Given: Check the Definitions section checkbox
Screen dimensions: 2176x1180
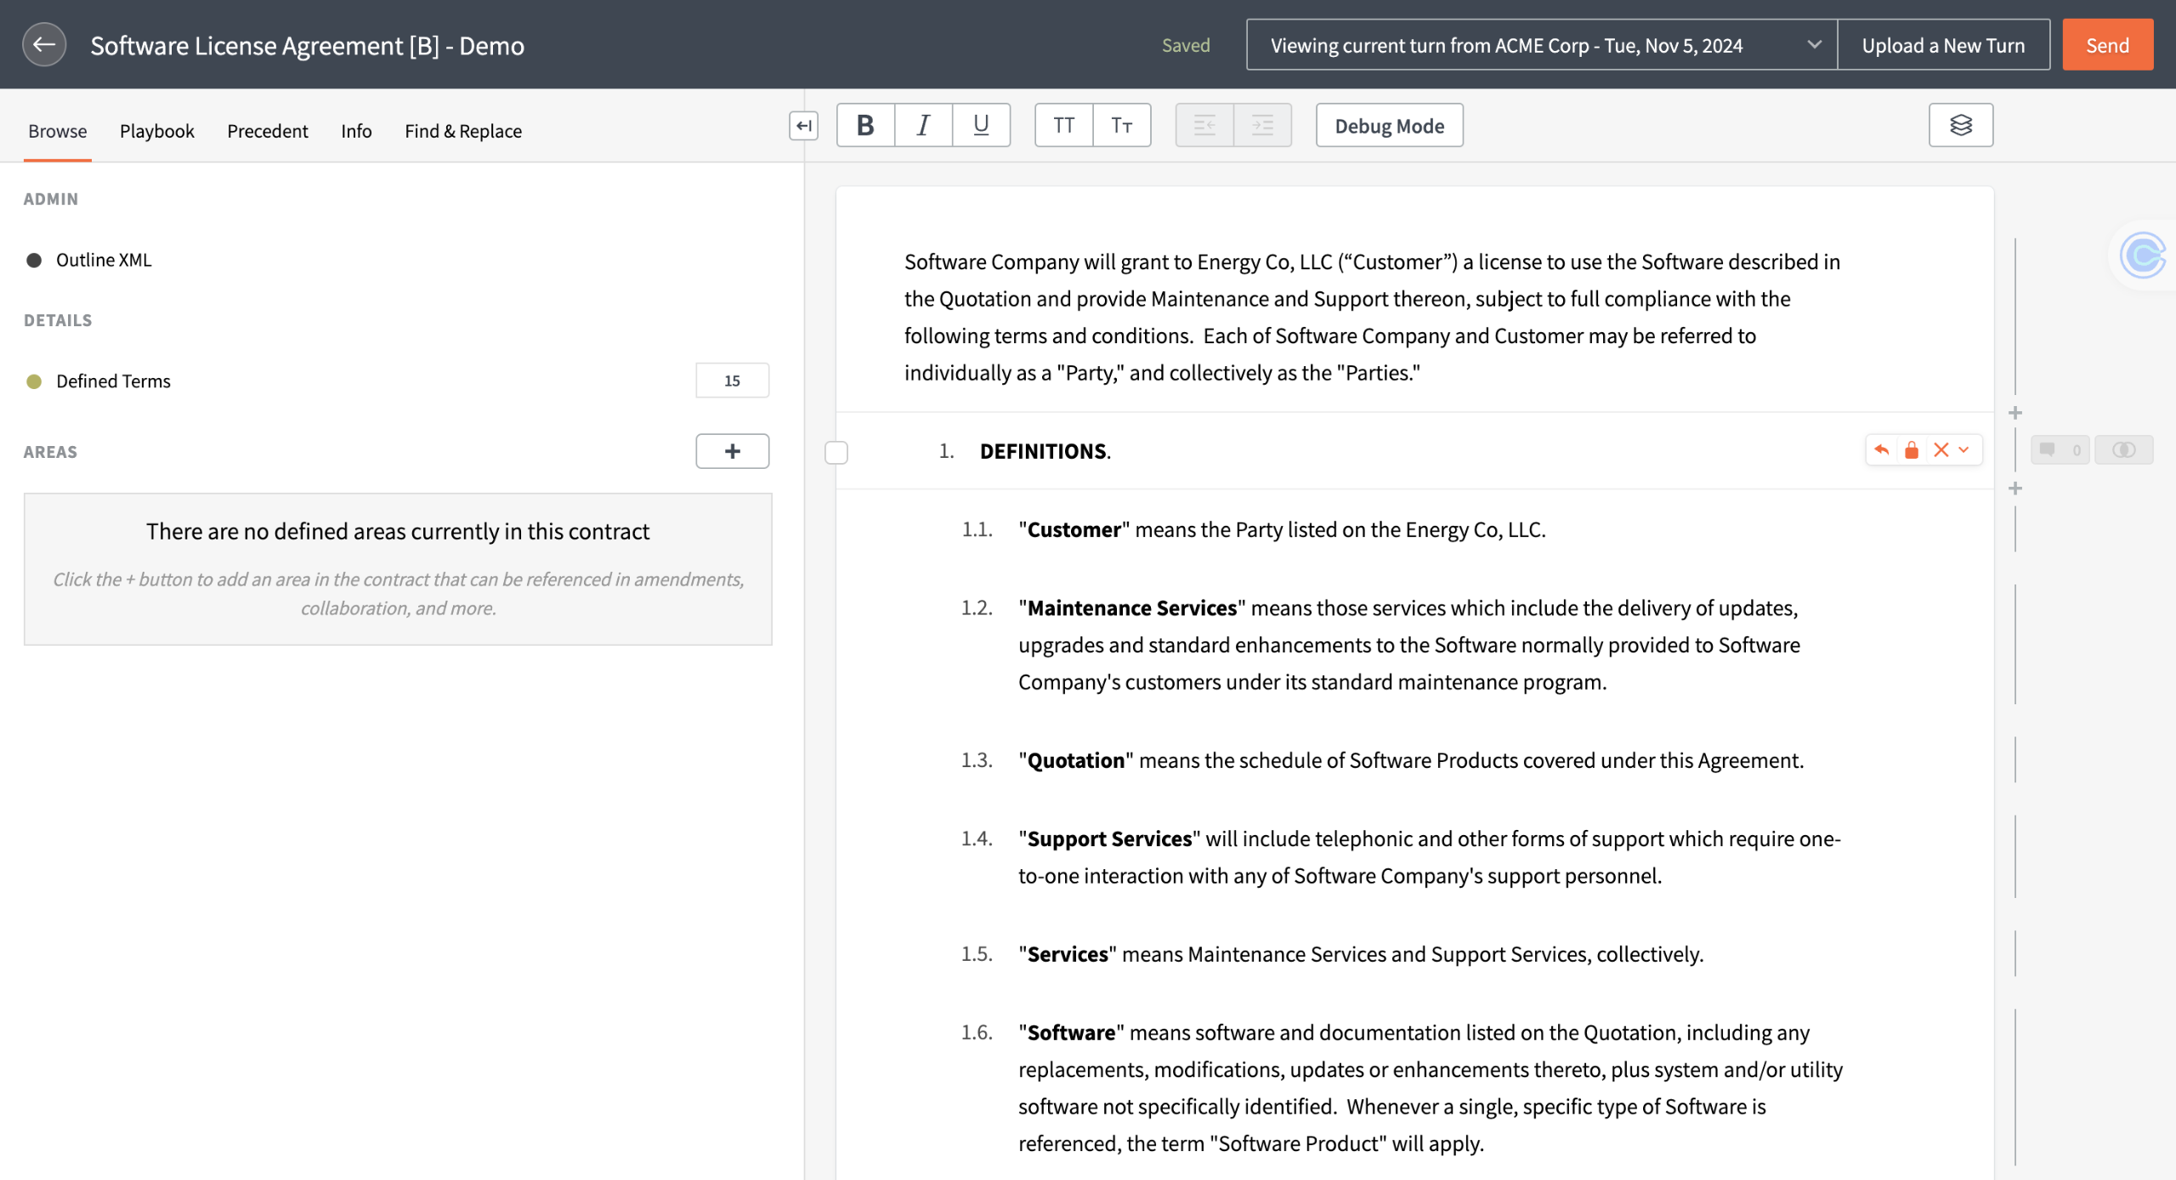Looking at the screenshot, I should tap(836, 453).
